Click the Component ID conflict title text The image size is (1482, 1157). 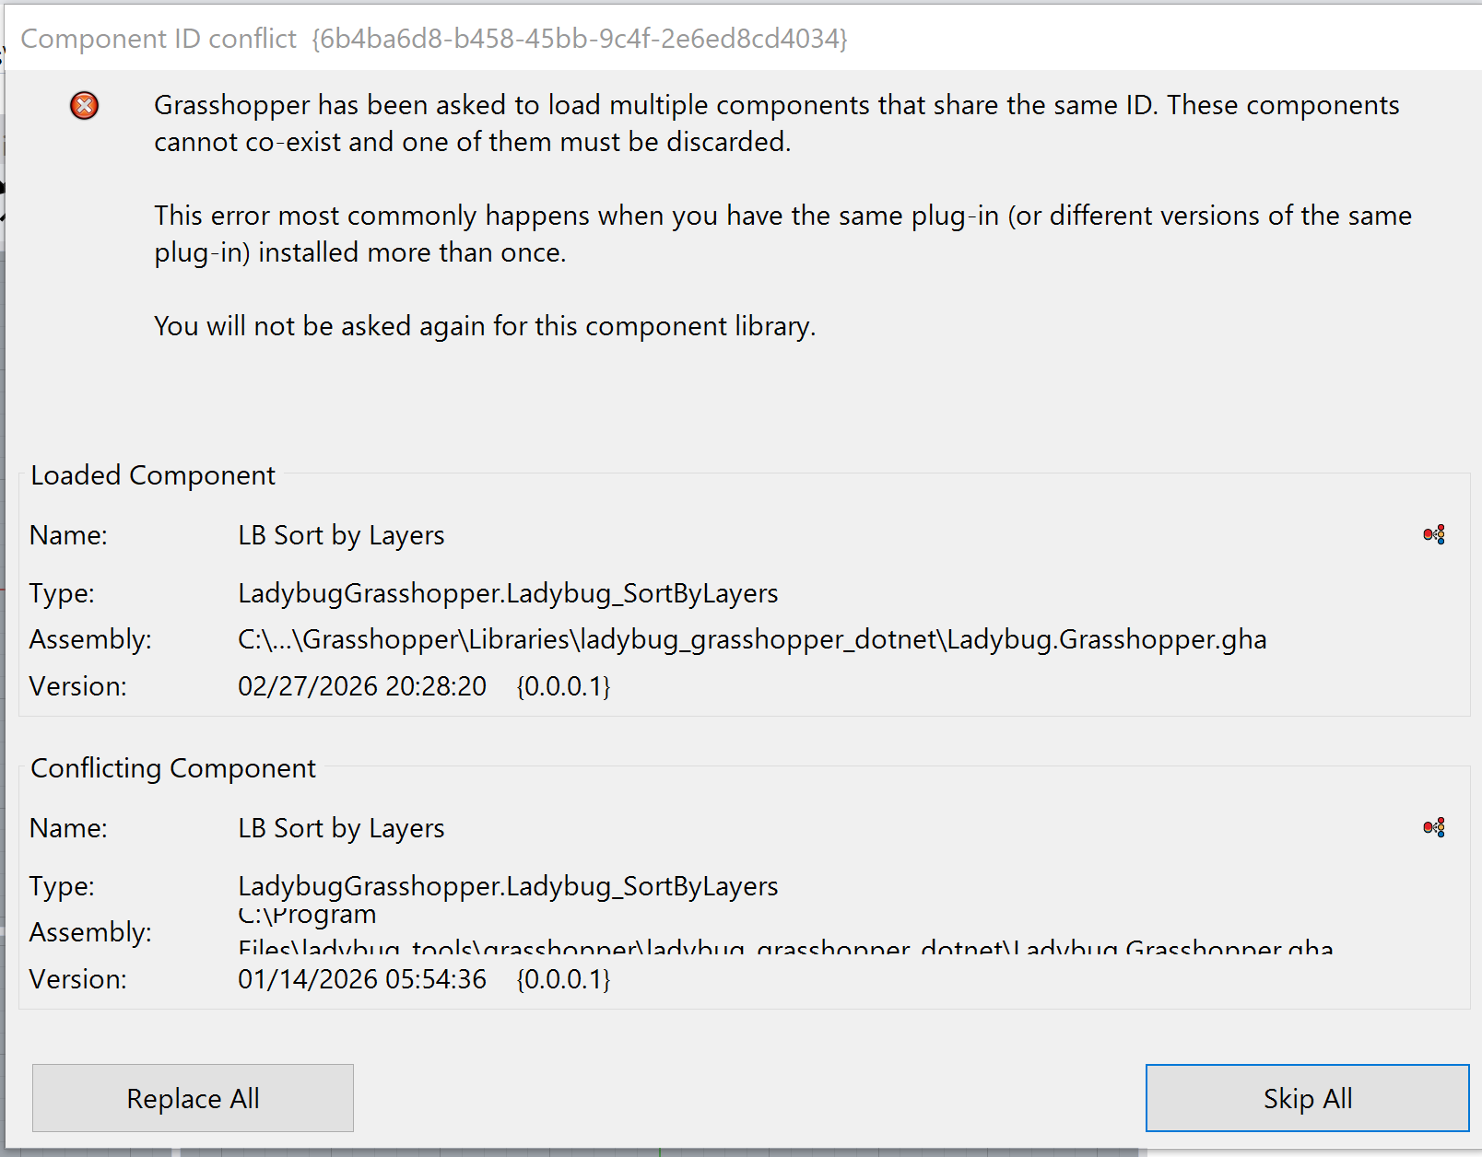tap(159, 39)
